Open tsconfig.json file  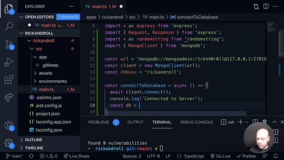click(x=49, y=130)
